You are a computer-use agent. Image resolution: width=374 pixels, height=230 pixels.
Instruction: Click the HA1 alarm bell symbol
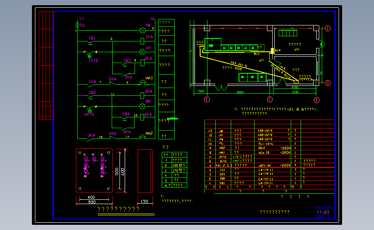point(143,82)
